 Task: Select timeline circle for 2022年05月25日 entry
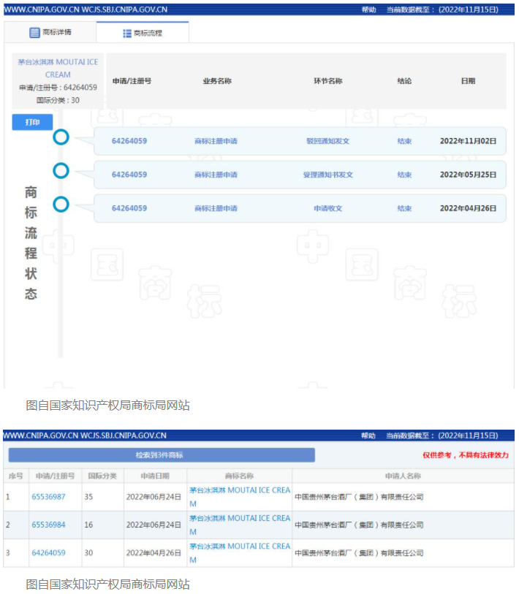61,171
